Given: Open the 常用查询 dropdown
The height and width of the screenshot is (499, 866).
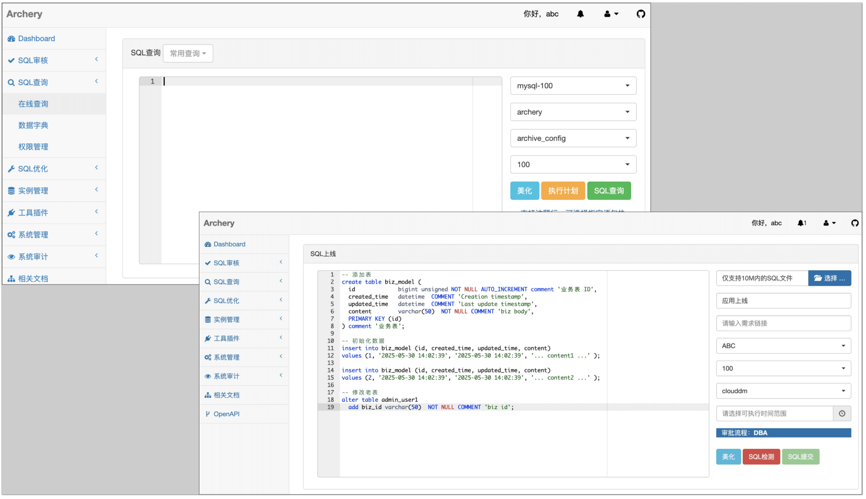Looking at the screenshot, I should (x=188, y=54).
